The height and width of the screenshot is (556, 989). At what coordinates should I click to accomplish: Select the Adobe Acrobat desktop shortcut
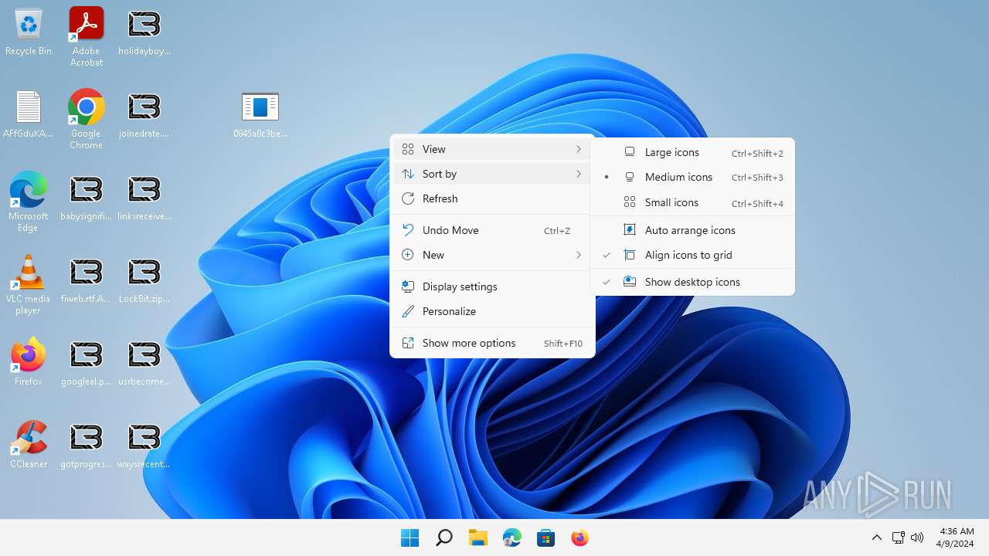(x=87, y=37)
